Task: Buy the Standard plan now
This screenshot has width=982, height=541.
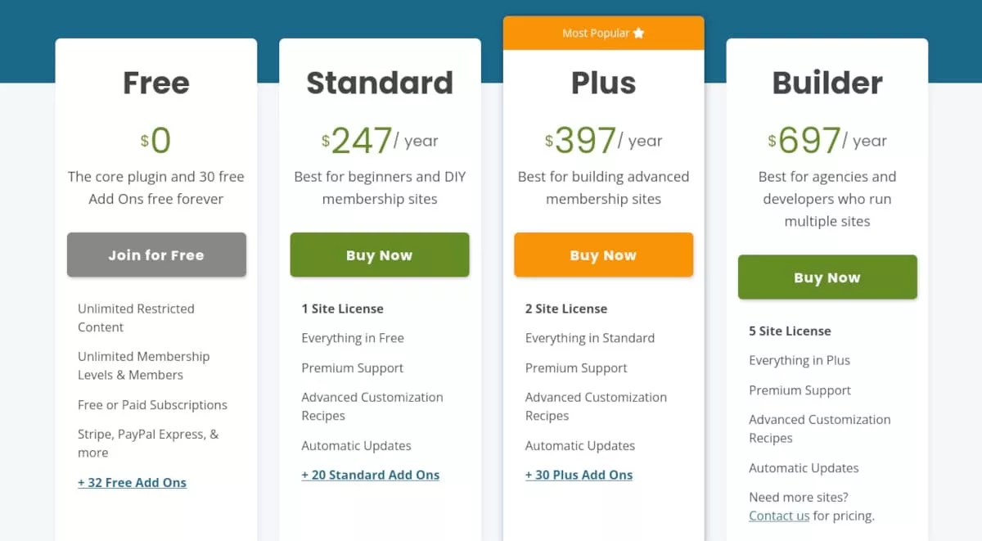Action: click(x=380, y=255)
